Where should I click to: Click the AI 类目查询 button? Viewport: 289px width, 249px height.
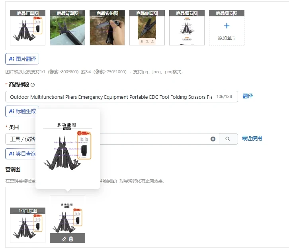point(22,154)
